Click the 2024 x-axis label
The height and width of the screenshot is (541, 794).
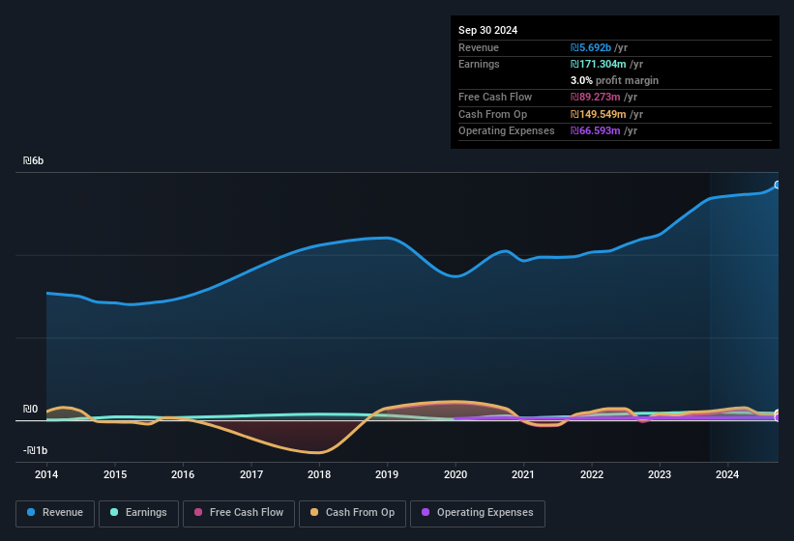pyautogui.click(x=727, y=474)
